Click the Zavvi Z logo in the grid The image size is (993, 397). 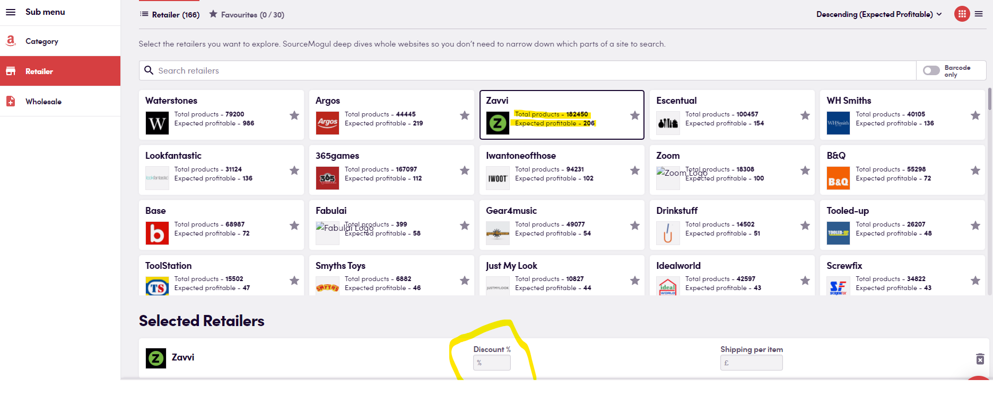498,123
